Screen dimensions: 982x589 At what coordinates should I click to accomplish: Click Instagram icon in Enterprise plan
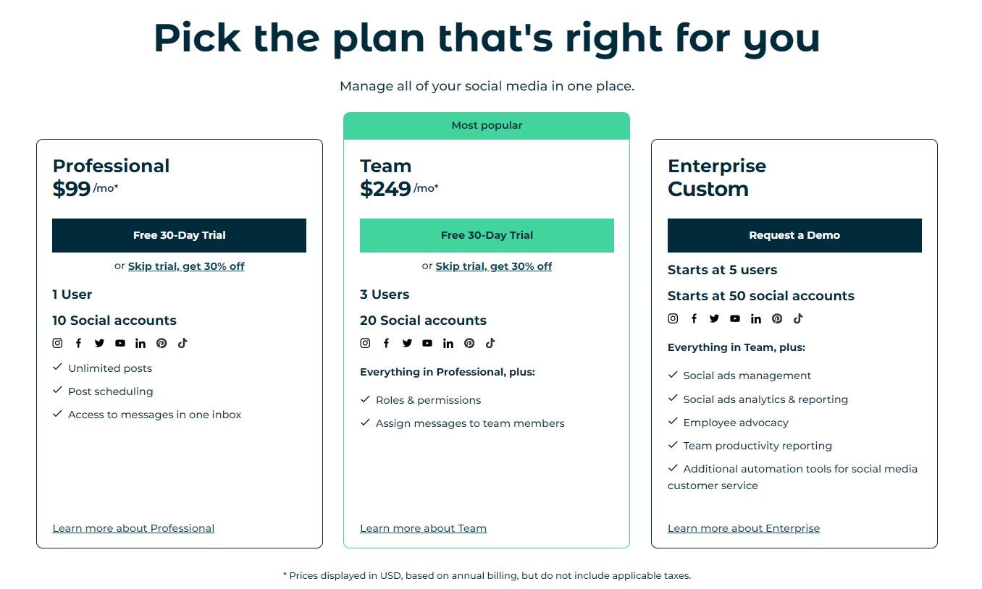point(673,318)
